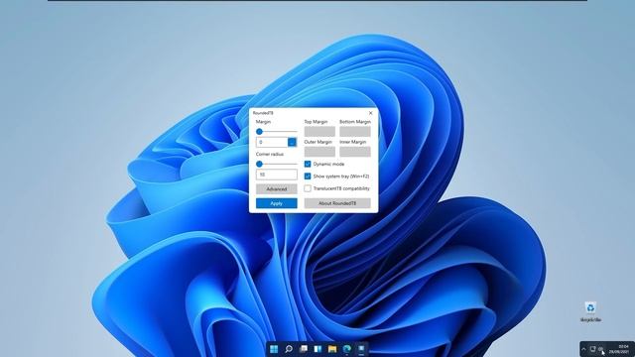
Task: Open the Windows Start menu
Action: point(274,349)
